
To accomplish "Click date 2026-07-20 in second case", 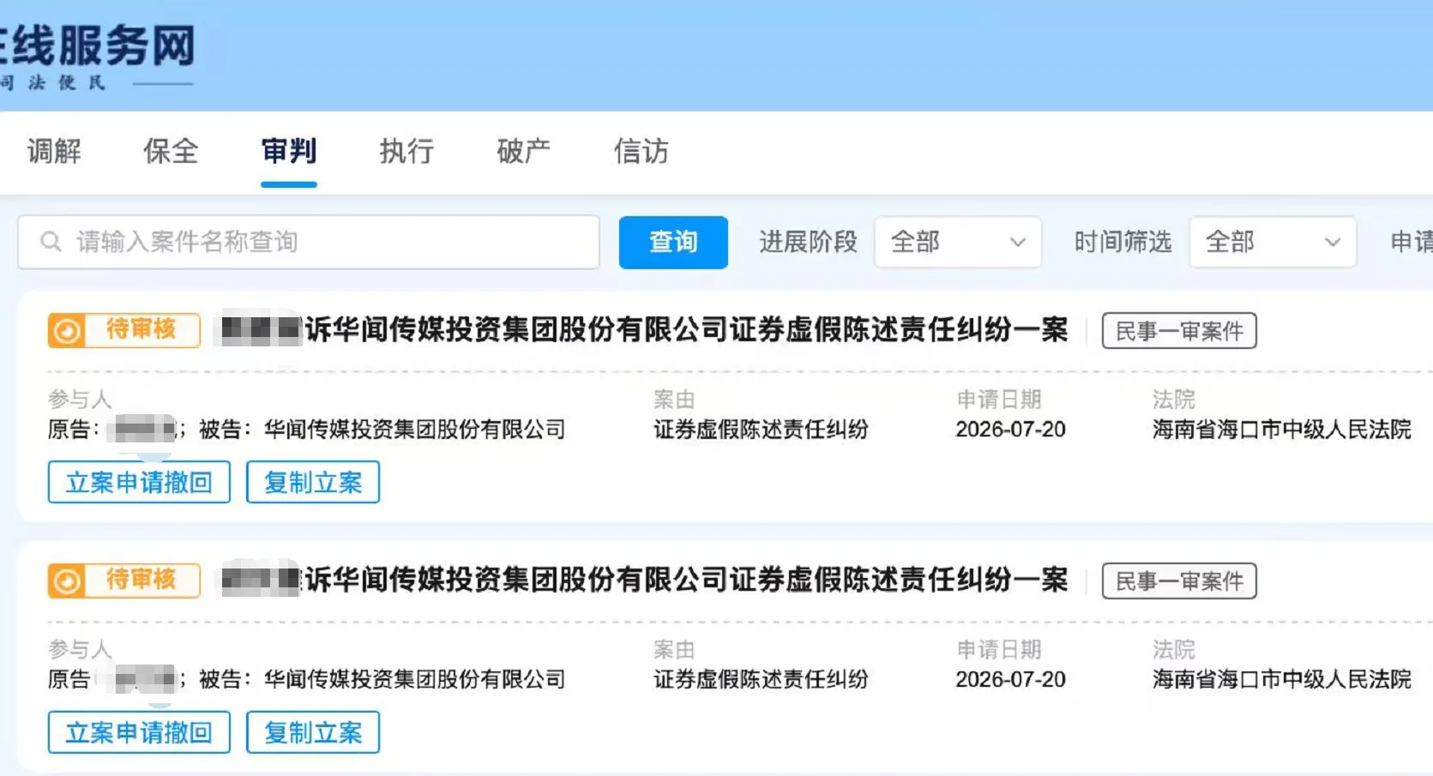I will 1010,679.
